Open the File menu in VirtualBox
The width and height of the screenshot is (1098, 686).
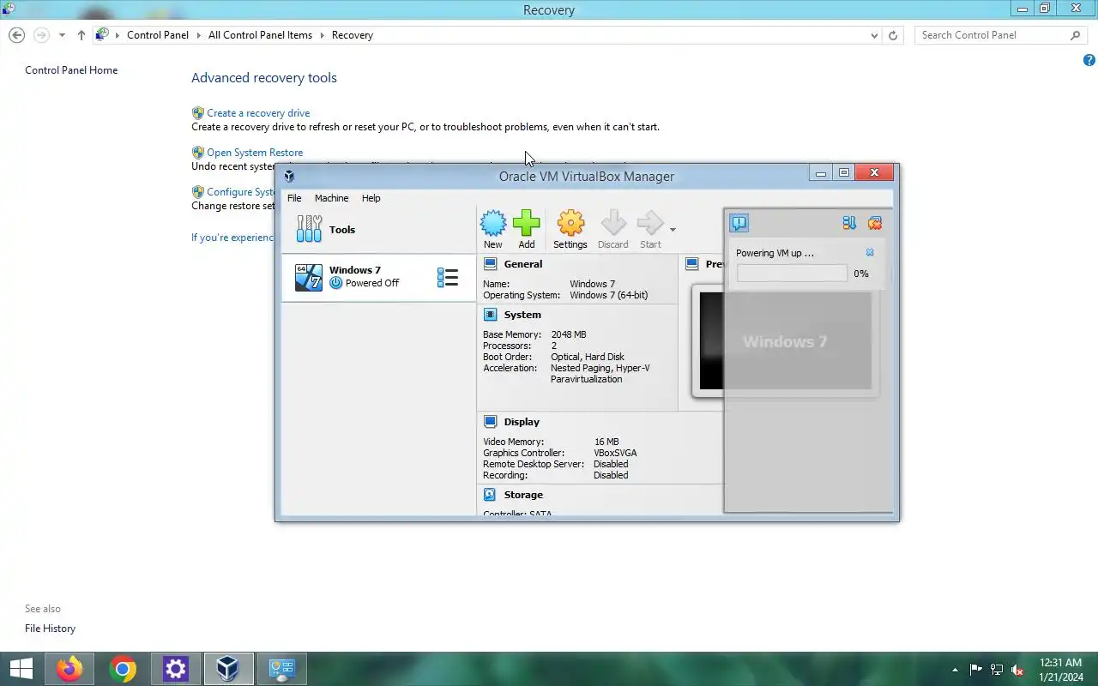[x=294, y=198]
